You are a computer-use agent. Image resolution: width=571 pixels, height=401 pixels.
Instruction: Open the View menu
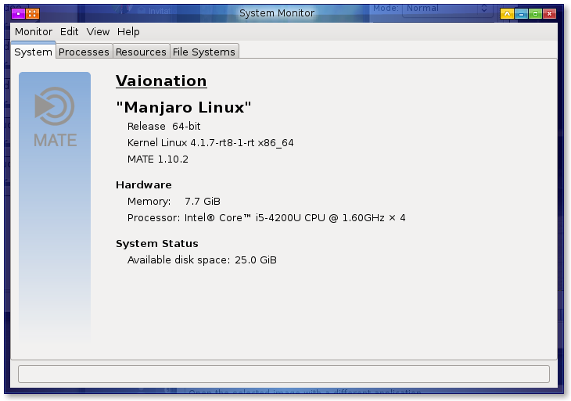98,32
